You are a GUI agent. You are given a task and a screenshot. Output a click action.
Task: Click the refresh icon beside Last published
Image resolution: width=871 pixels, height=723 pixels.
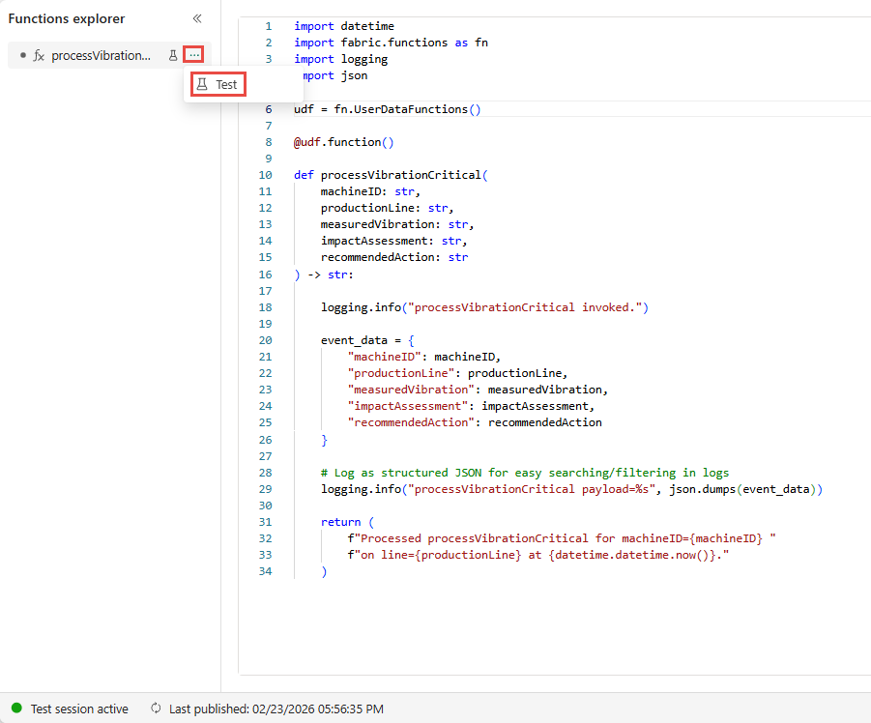coord(156,709)
